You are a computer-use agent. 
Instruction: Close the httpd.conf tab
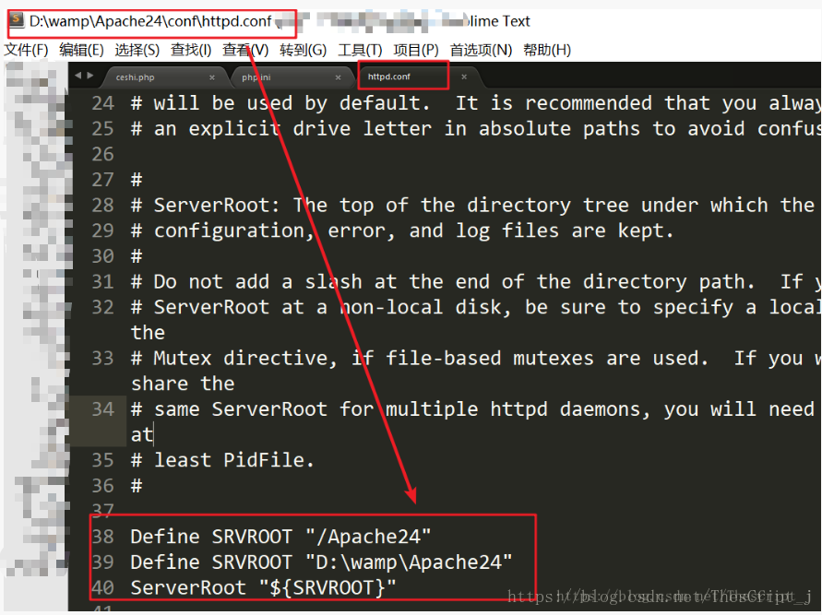click(464, 77)
